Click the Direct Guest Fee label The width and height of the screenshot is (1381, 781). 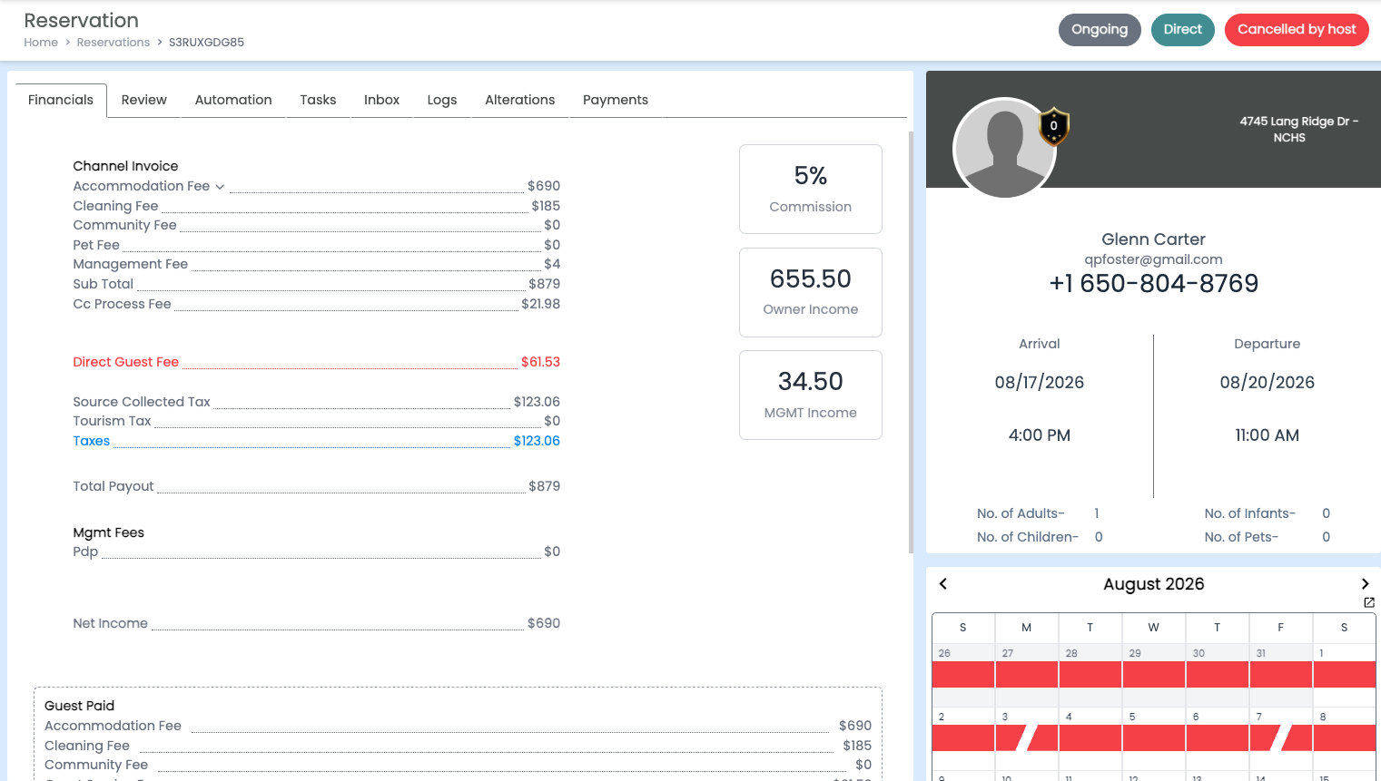pos(126,362)
